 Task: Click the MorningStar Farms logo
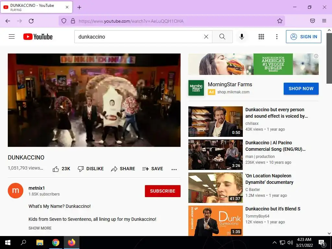(x=196, y=88)
